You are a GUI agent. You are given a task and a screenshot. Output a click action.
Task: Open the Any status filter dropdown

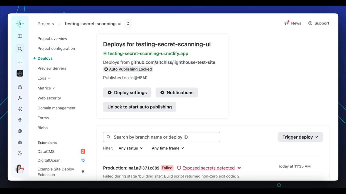click(131, 148)
